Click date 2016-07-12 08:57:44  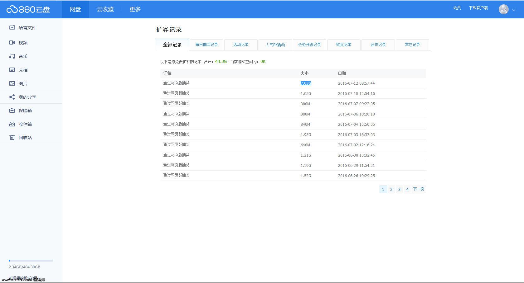(357, 83)
